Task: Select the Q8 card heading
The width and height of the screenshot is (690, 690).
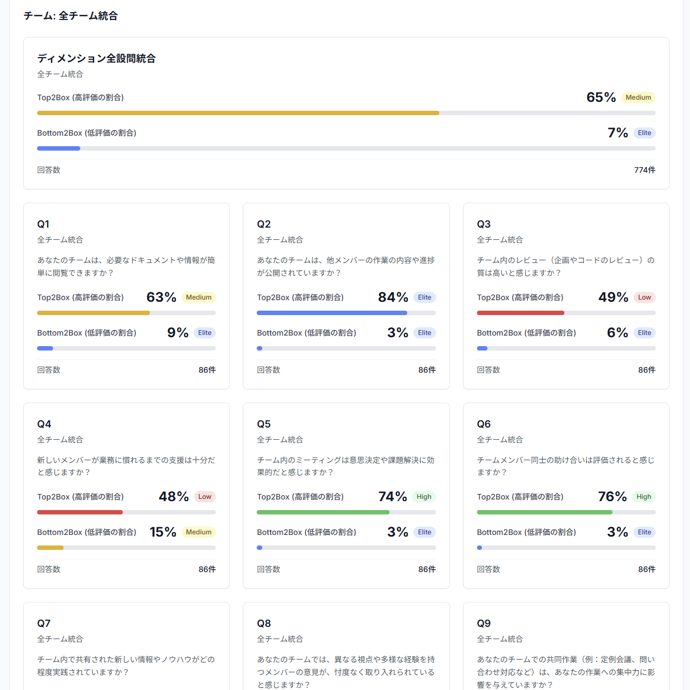Action: point(264,624)
